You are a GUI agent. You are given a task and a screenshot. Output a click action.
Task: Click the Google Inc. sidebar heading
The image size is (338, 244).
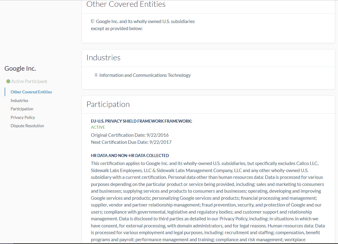coord(20,69)
